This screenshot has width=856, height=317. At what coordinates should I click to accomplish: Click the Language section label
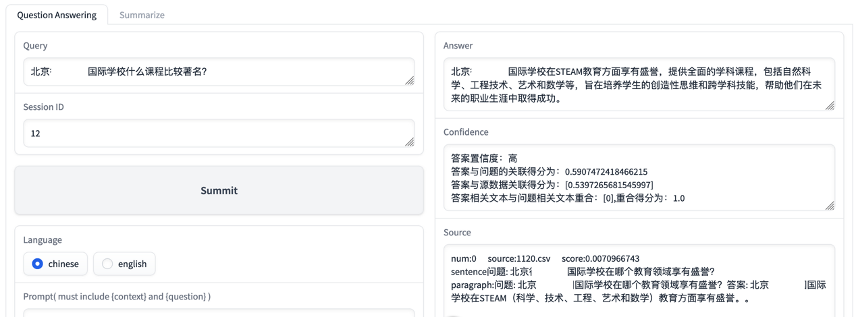[43, 239]
